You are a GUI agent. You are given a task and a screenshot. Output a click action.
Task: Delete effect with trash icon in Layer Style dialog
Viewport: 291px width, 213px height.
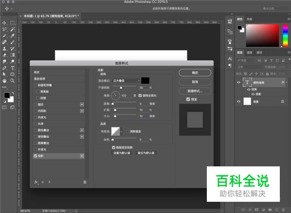point(85,182)
